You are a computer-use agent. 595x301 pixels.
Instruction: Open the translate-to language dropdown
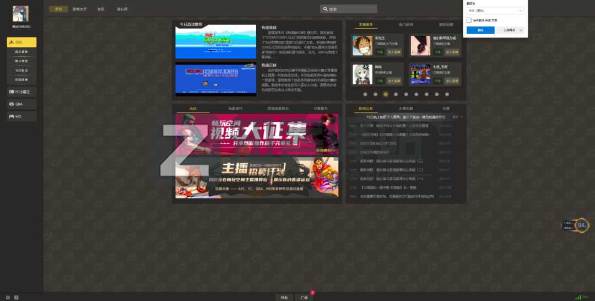point(495,10)
